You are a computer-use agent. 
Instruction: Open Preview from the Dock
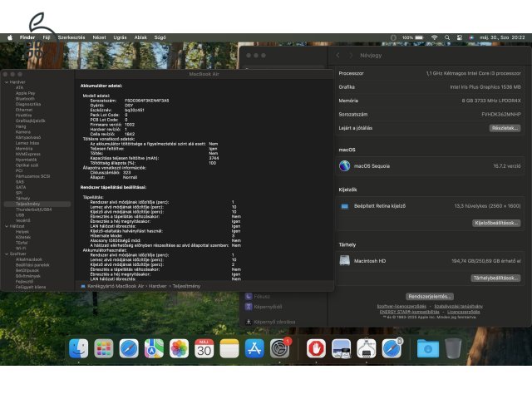click(x=341, y=348)
